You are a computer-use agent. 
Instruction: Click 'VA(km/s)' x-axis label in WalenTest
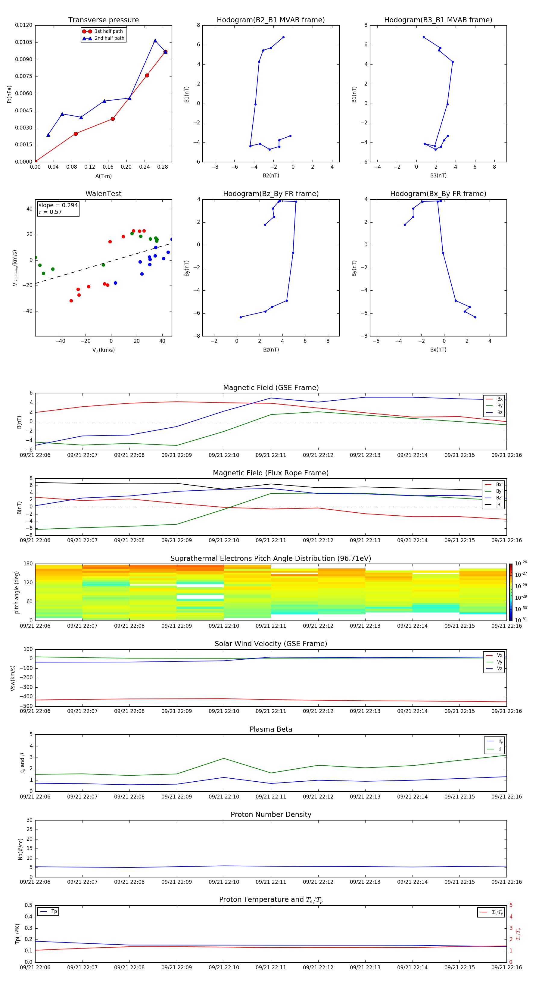[103, 350]
